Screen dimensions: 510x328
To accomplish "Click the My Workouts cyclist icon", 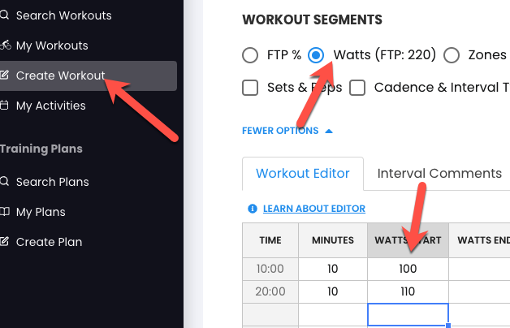I will 5,45.
